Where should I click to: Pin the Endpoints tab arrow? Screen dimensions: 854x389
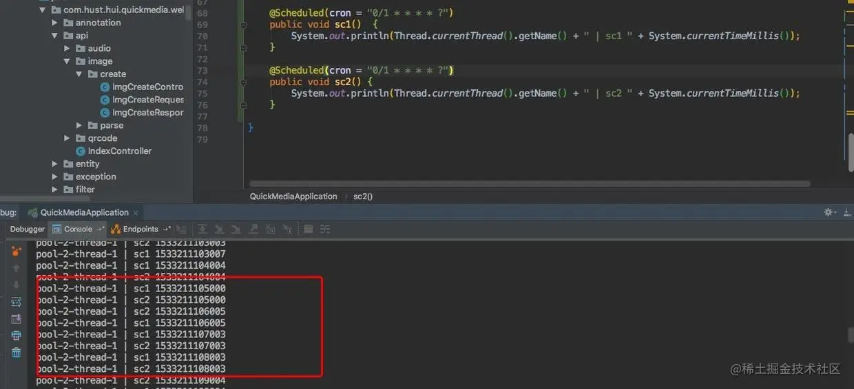pos(167,229)
